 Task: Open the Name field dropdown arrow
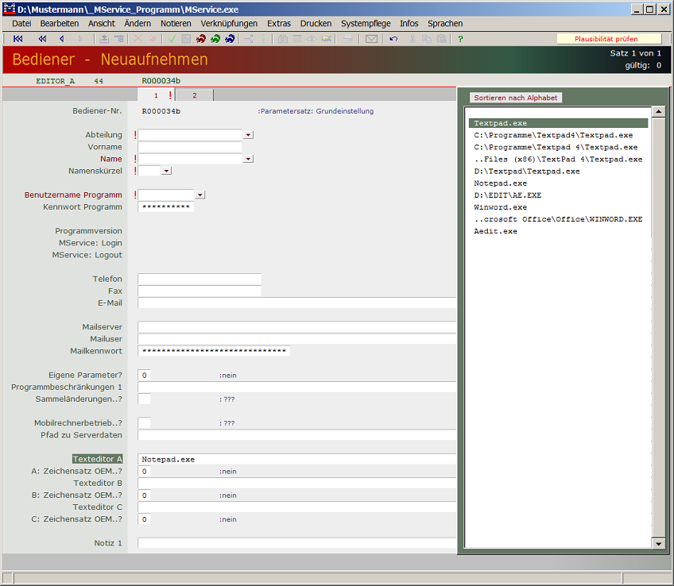pyautogui.click(x=248, y=159)
